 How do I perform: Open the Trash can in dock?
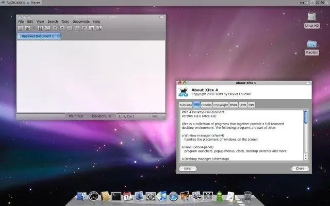click(247, 196)
